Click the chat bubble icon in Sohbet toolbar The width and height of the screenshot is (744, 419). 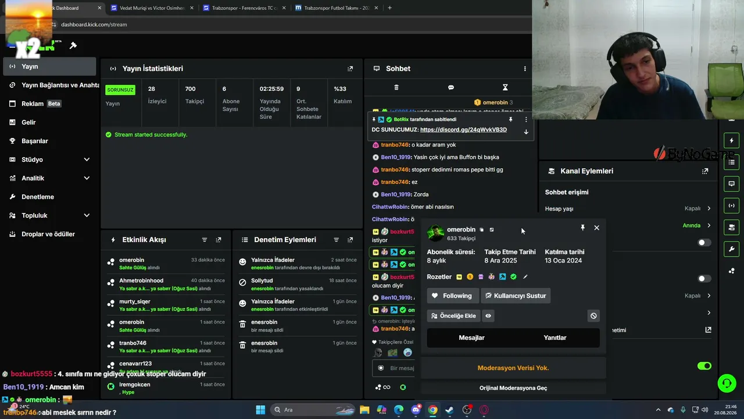[x=451, y=87]
